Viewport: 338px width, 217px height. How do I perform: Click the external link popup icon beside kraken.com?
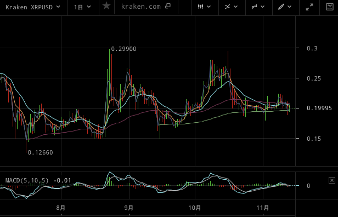click(x=168, y=6)
